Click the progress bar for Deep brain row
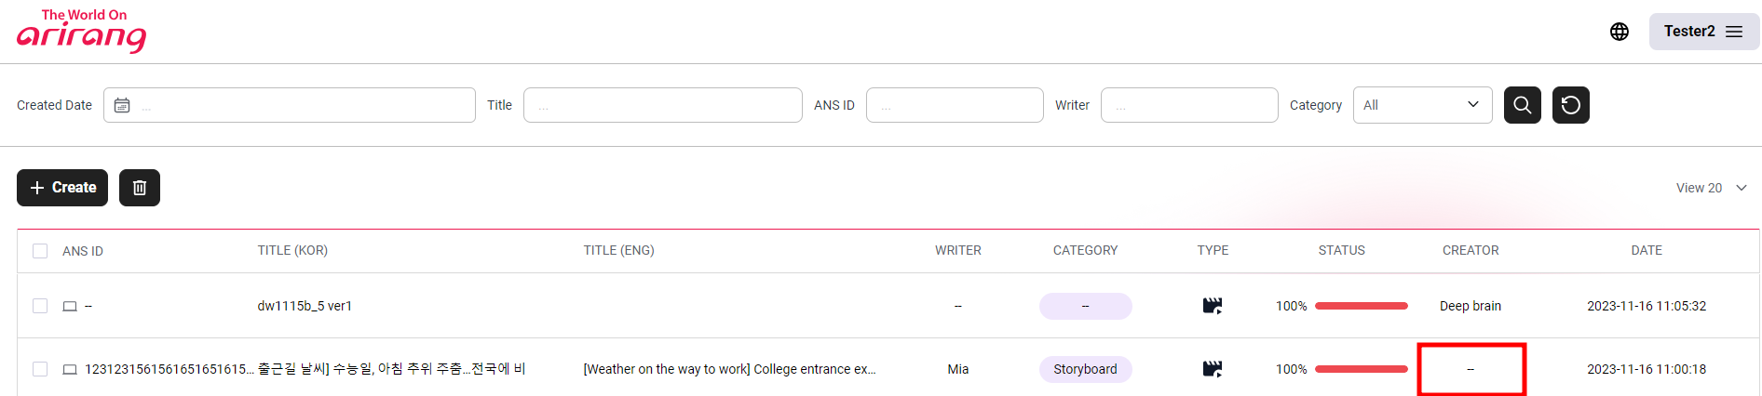 [1361, 306]
